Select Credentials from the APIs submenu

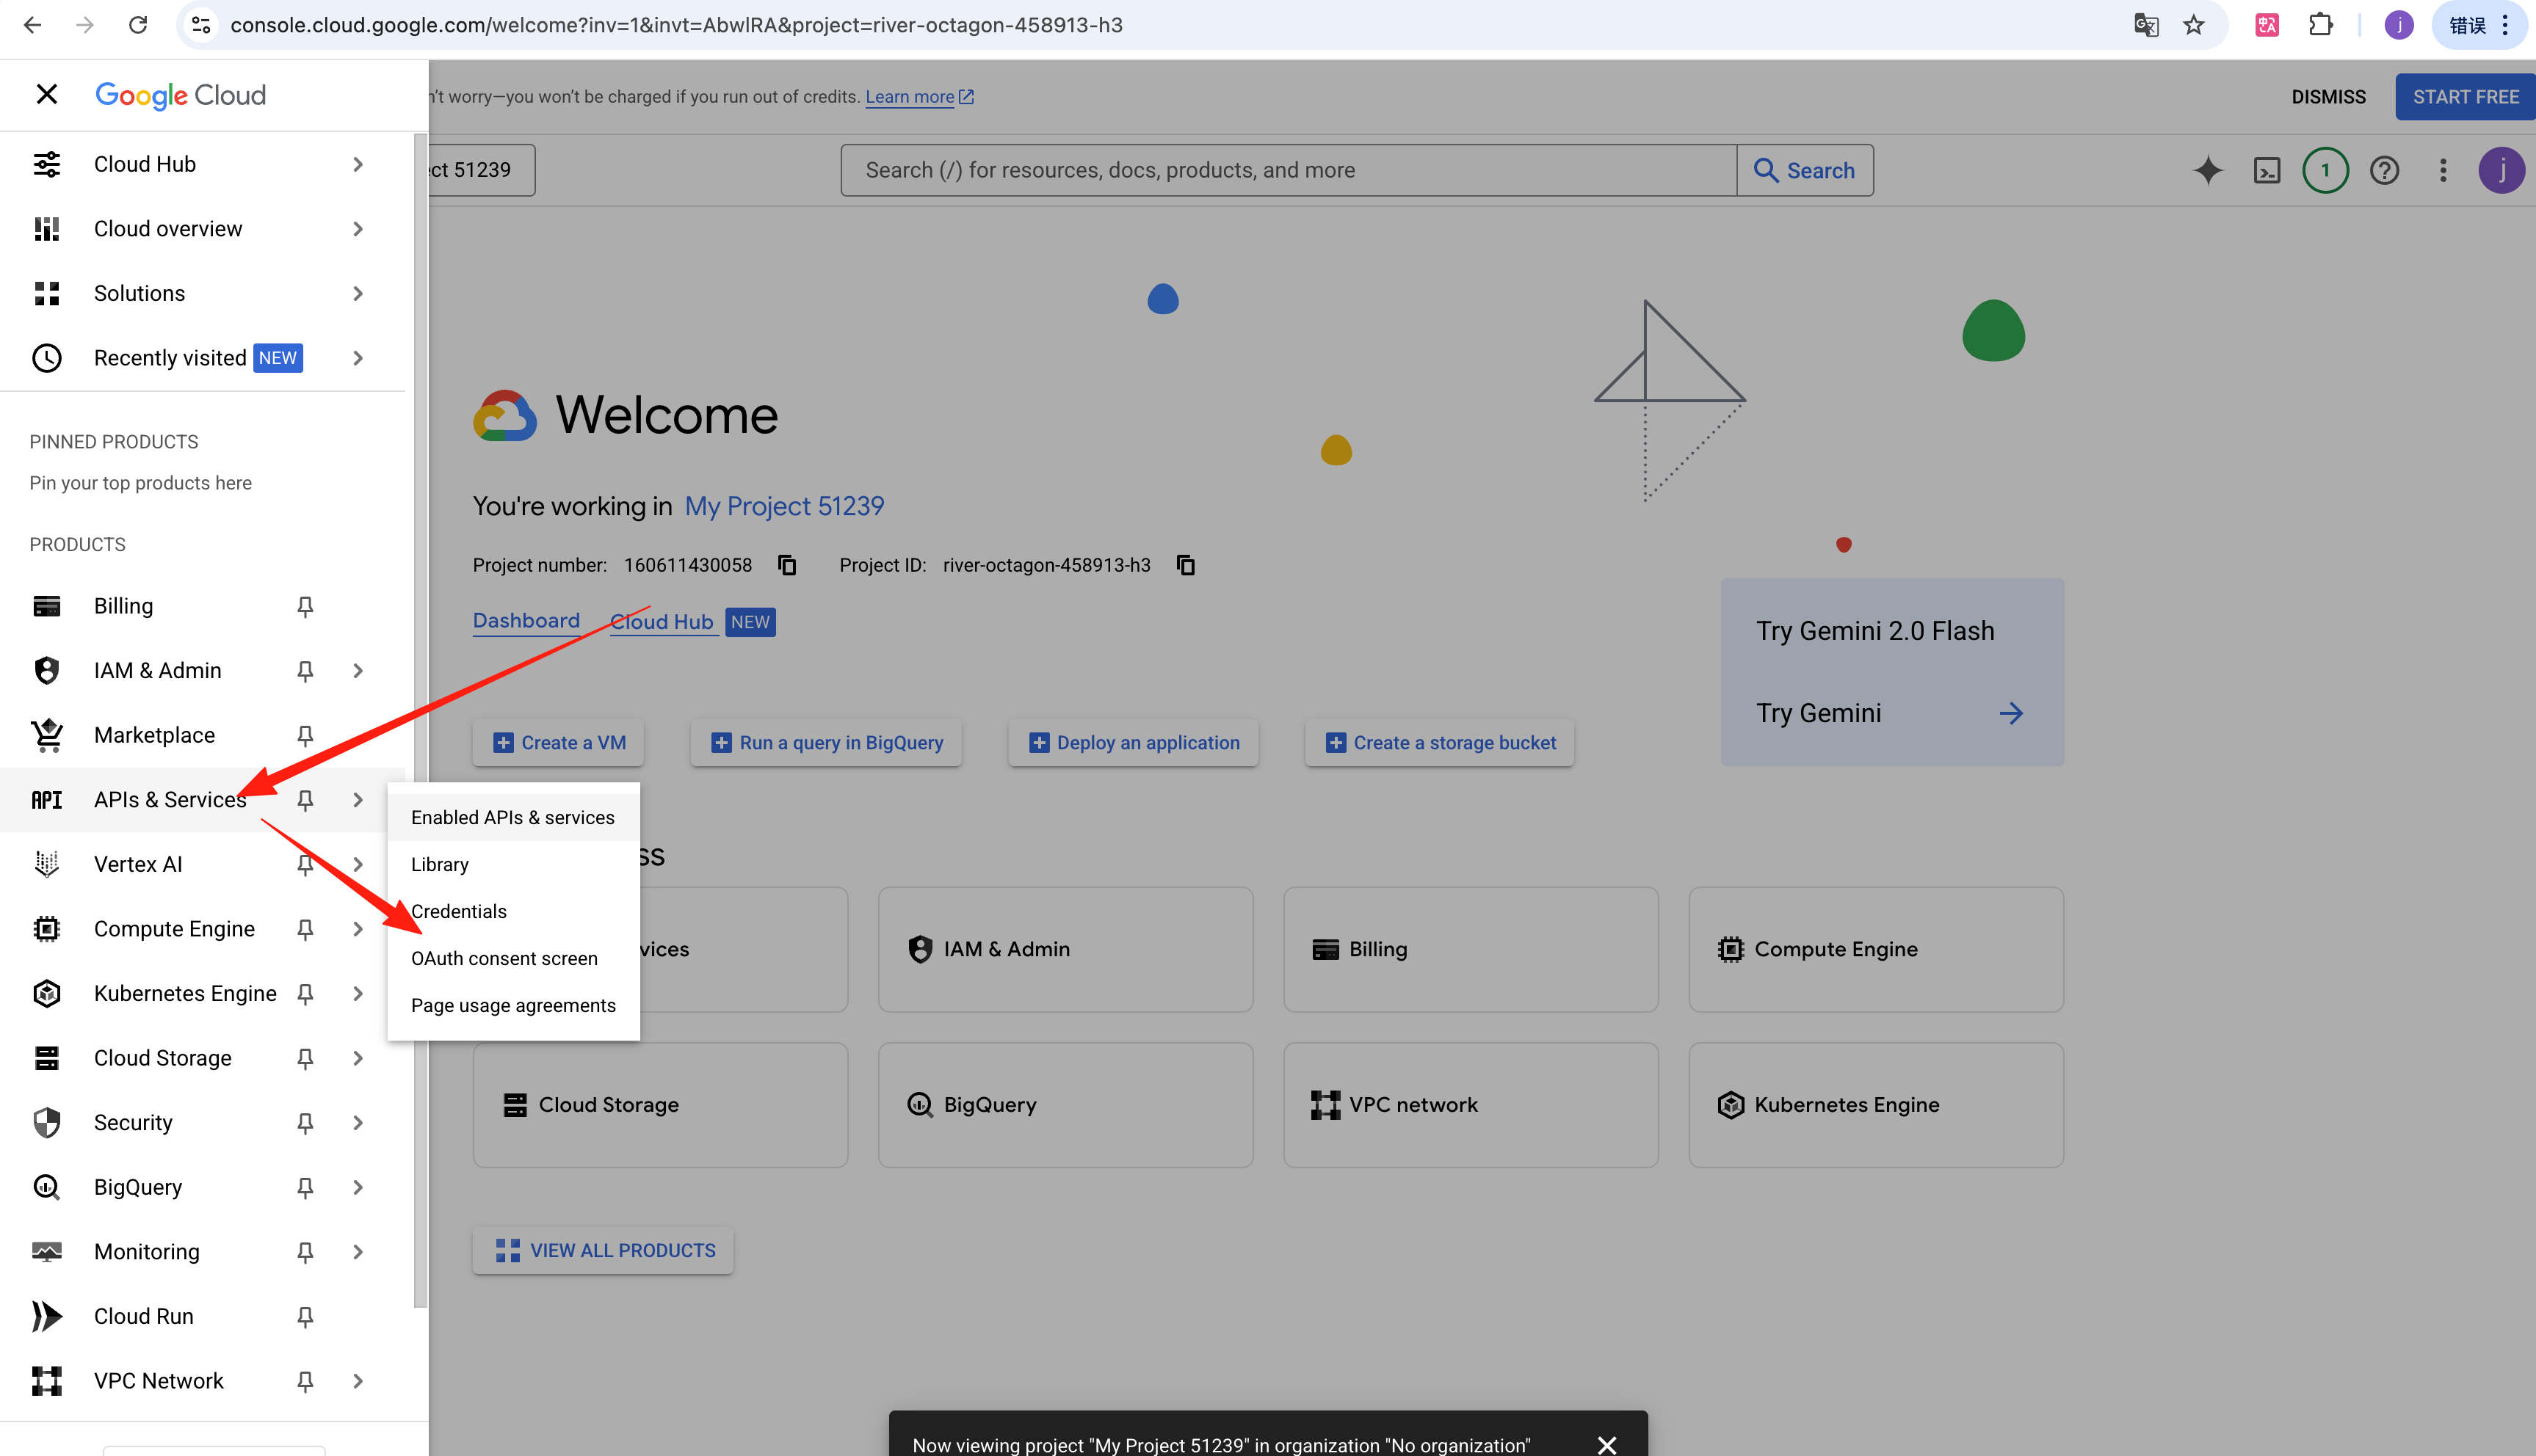pos(513,912)
